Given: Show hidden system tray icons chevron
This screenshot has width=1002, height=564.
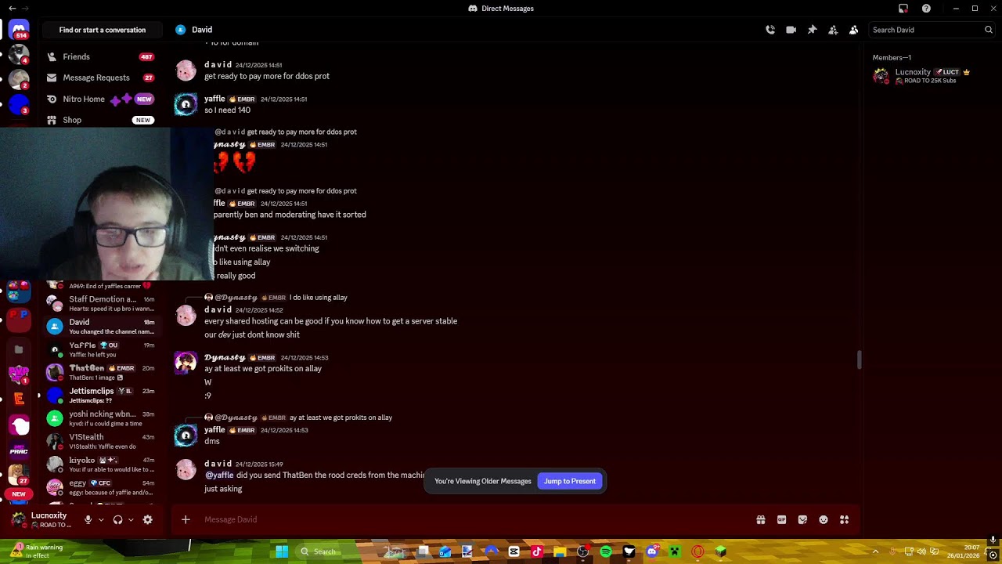Looking at the screenshot, I should [x=875, y=551].
